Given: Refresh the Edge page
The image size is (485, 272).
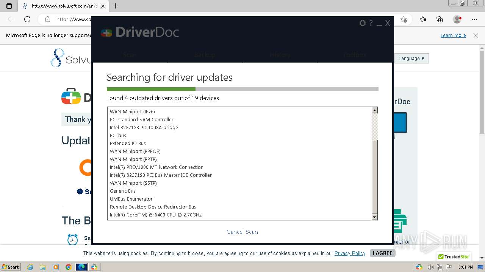Looking at the screenshot, I should point(27,19).
